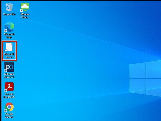Select the Recycle Bin desktop icon
The height and width of the screenshot is (121, 161).
coord(9,7)
